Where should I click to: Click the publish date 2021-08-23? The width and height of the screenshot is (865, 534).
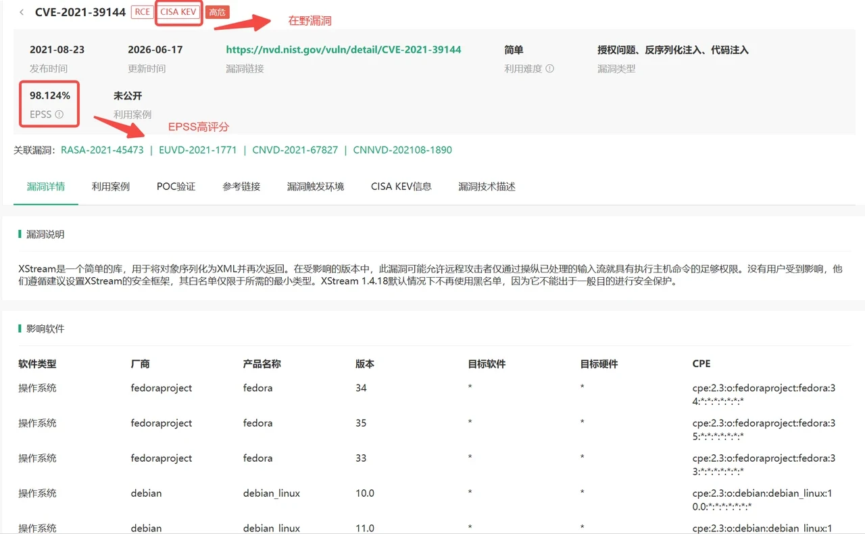(57, 50)
